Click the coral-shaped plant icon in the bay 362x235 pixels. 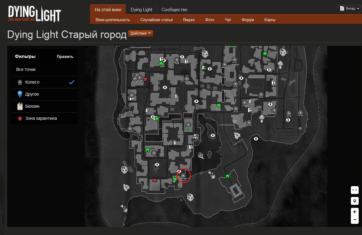pos(201,155)
